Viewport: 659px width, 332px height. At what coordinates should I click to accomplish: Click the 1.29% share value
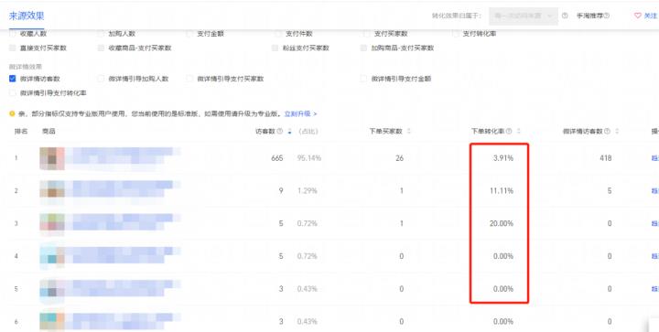[308, 191]
